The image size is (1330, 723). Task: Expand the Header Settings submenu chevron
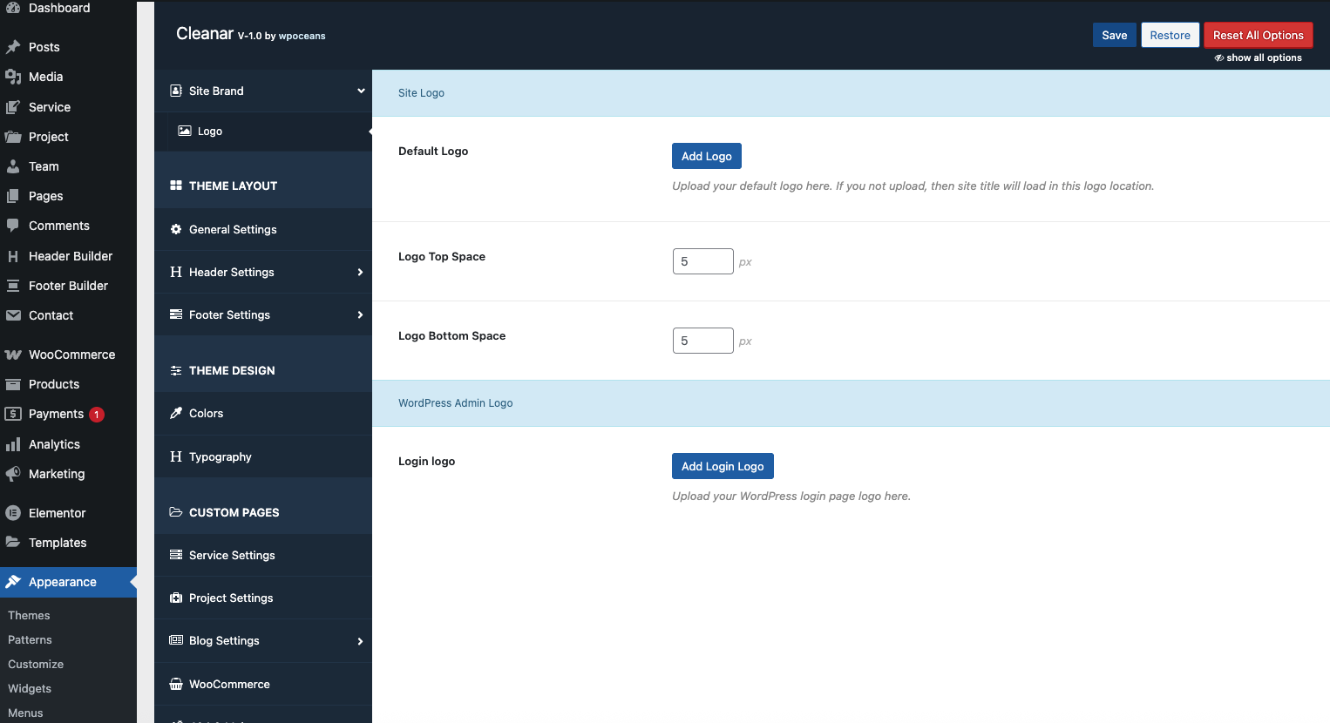[360, 273]
